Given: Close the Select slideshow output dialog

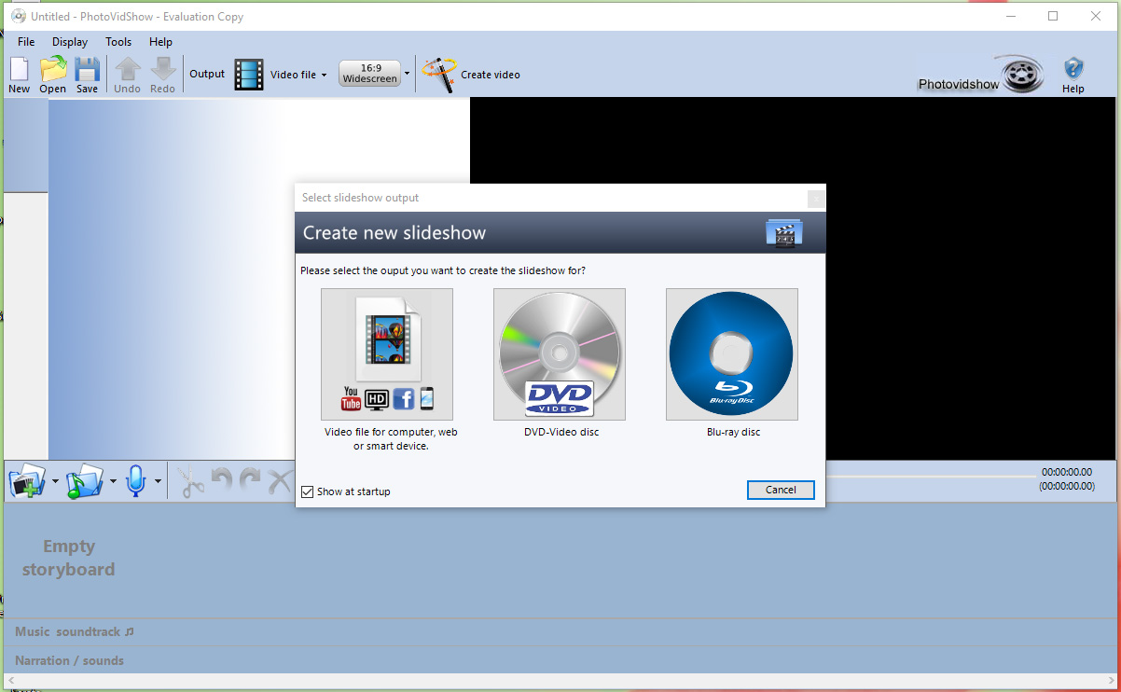Looking at the screenshot, I should pyautogui.click(x=815, y=198).
